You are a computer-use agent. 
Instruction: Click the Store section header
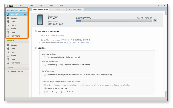pyautogui.click(x=10, y=67)
